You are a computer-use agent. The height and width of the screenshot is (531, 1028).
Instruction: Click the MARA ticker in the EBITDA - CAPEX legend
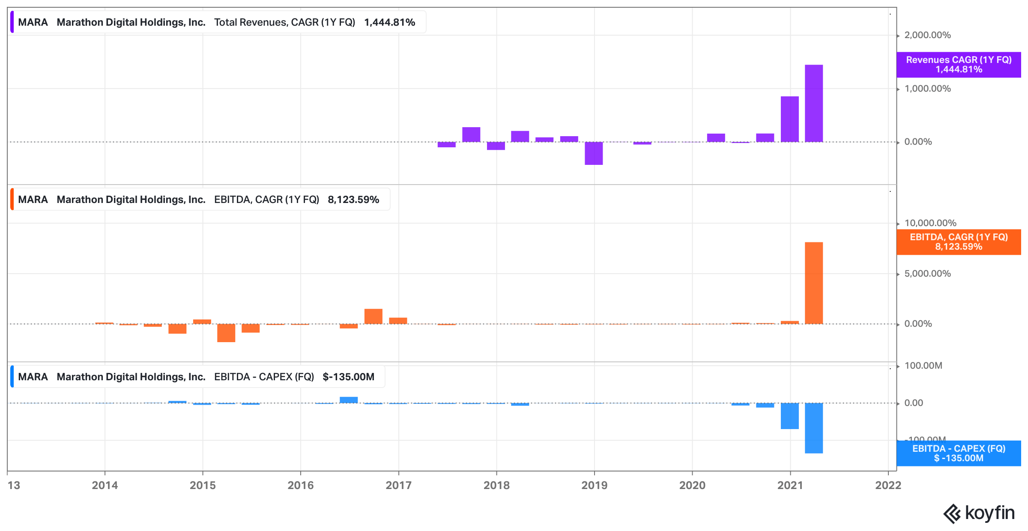point(33,377)
